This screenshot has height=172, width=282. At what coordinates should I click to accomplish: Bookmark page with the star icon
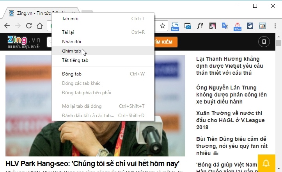[x=163, y=26]
